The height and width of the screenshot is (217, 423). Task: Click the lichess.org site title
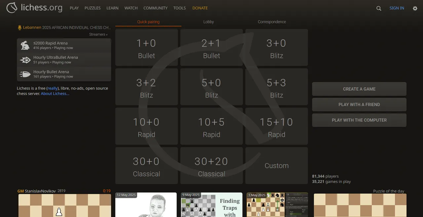point(41,8)
